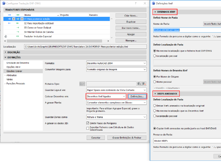Select Unidade de Desenho settings page
The height and width of the screenshot is (167, 221).
18,63
